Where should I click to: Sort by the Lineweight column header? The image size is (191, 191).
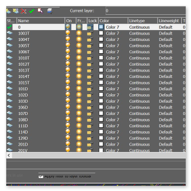point(169,21)
